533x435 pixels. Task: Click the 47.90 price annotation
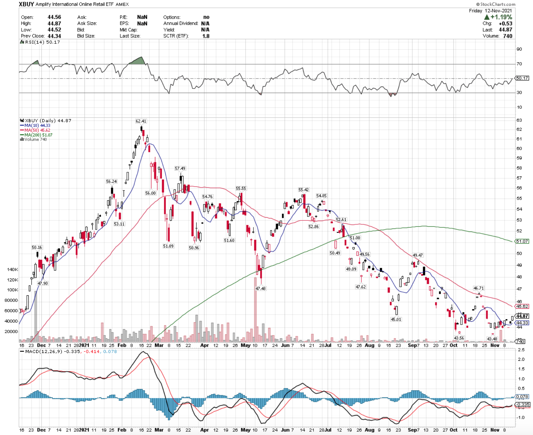(42, 283)
